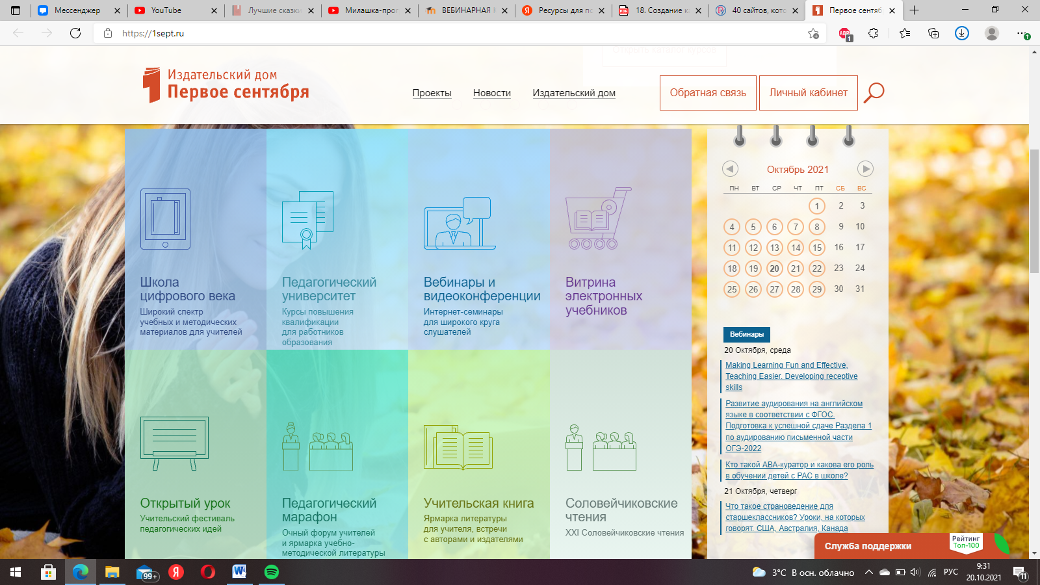The height and width of the screenshot is (585, 1040).
Task: Open Making Learning Fun and Effective webinar link
Action: pyautogui.click(x=792, y=376)
